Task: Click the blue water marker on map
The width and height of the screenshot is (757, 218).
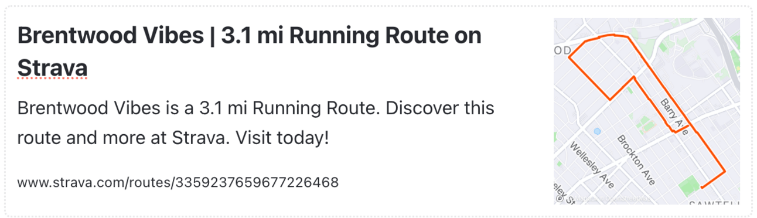Action: click(597, 131)
